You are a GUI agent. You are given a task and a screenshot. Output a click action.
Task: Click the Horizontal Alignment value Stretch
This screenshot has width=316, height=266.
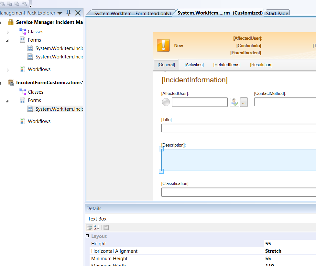point(273,251)
